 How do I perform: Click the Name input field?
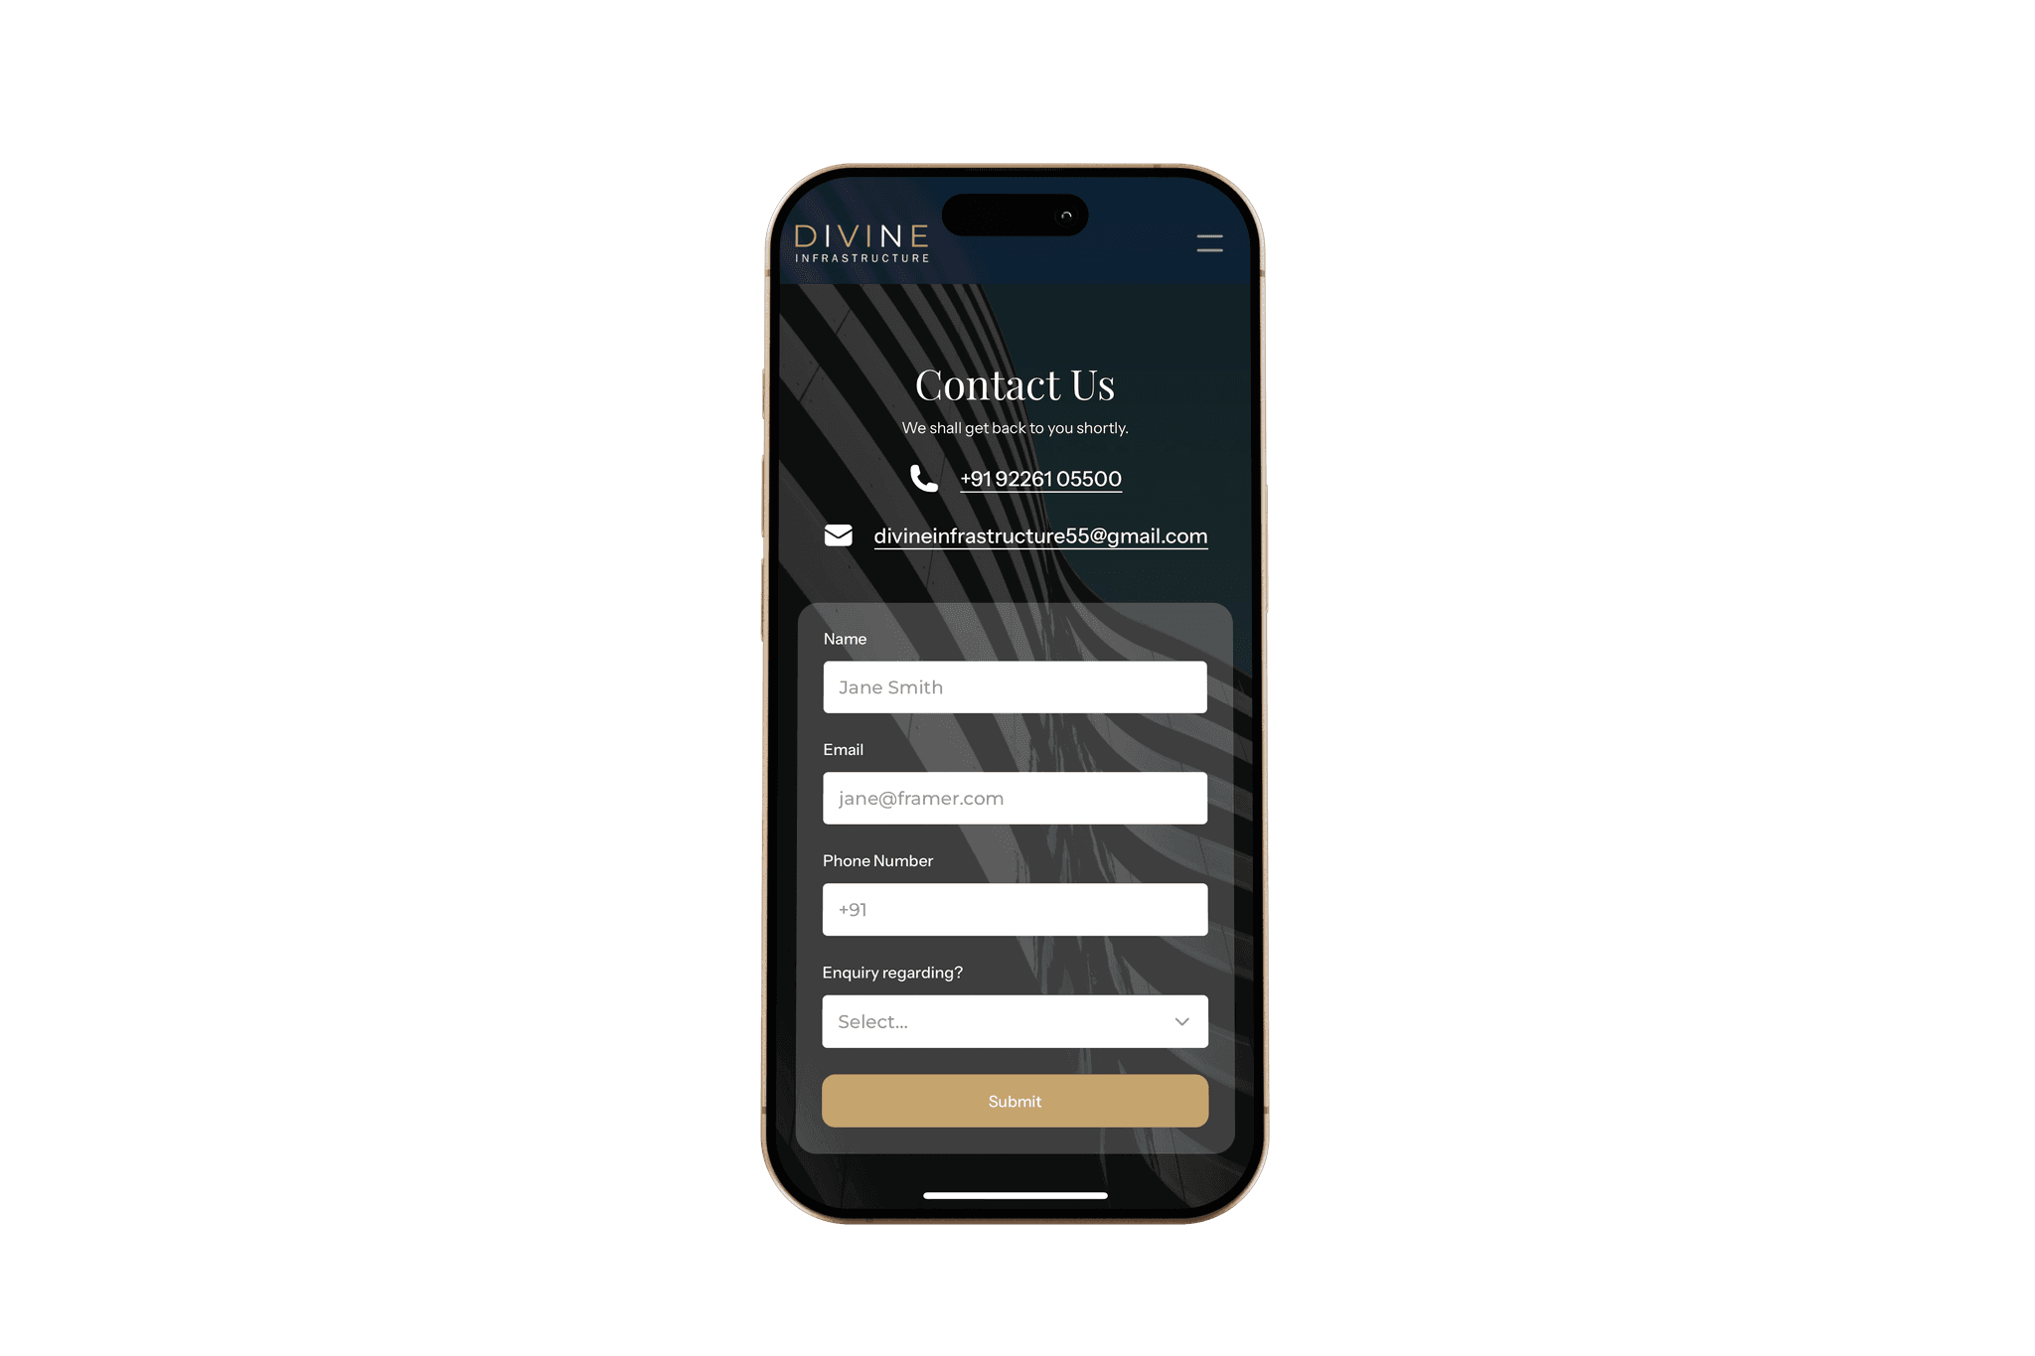click(1014, 687)
